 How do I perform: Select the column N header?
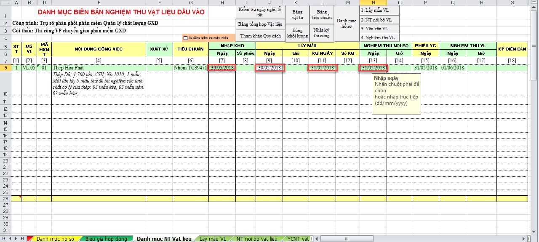[x=373, y=3]
